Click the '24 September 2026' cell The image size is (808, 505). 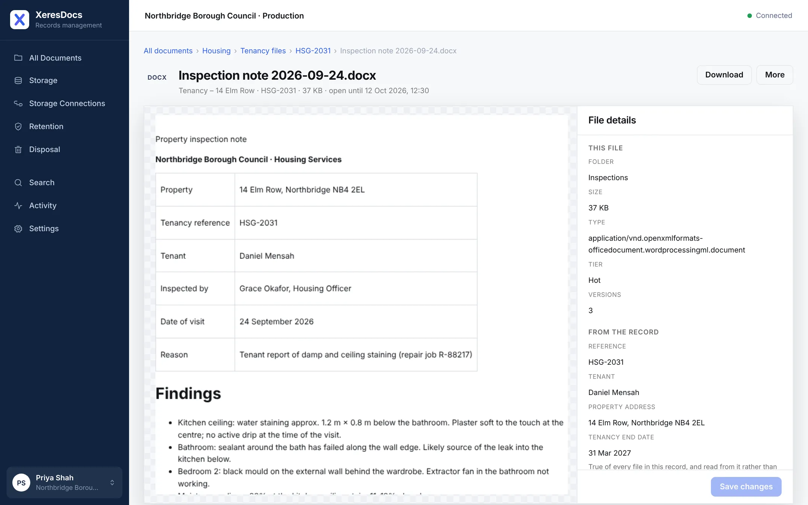(x=356, y=321)
